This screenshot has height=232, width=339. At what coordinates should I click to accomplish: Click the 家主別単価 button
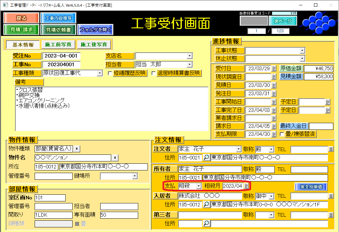(311, 186)
